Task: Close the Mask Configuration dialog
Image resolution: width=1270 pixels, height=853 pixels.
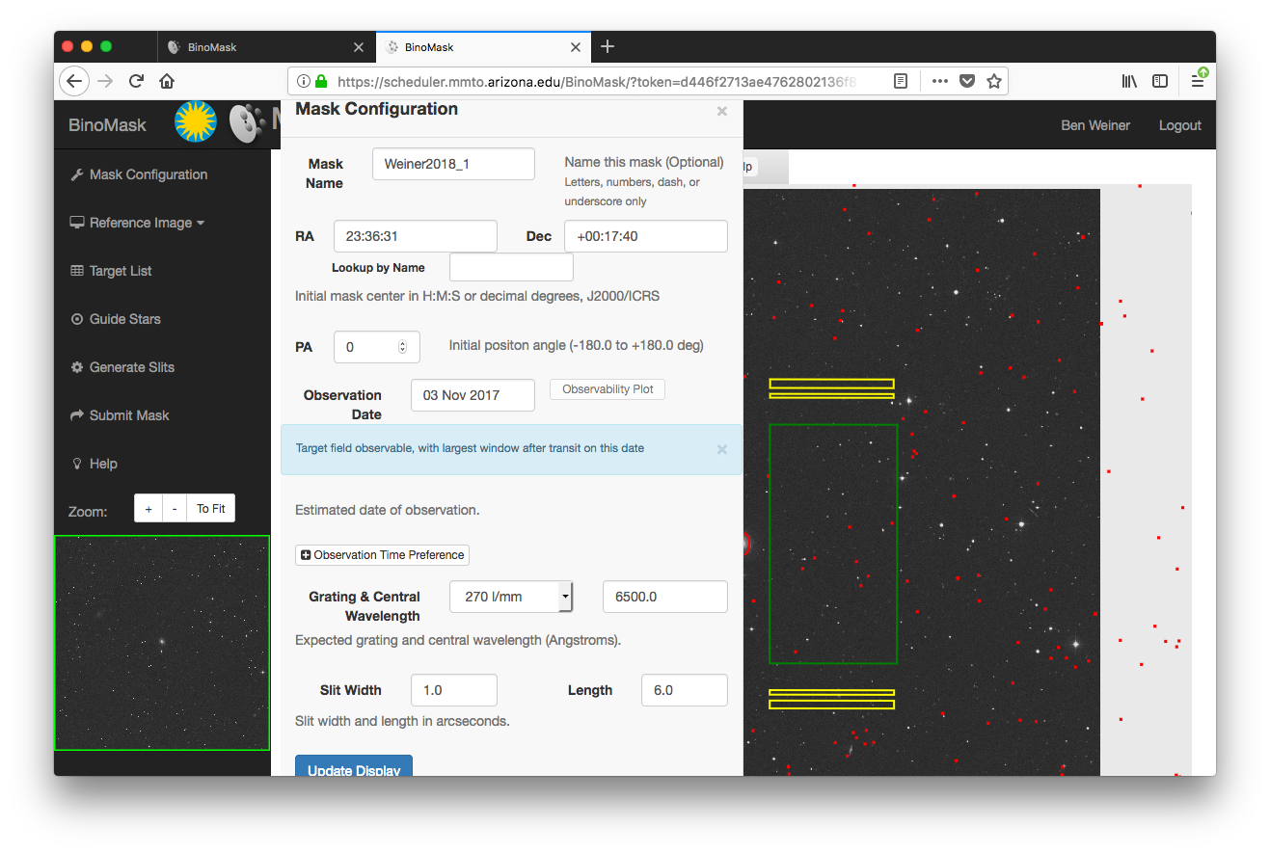Action: [x=722, y=112]
